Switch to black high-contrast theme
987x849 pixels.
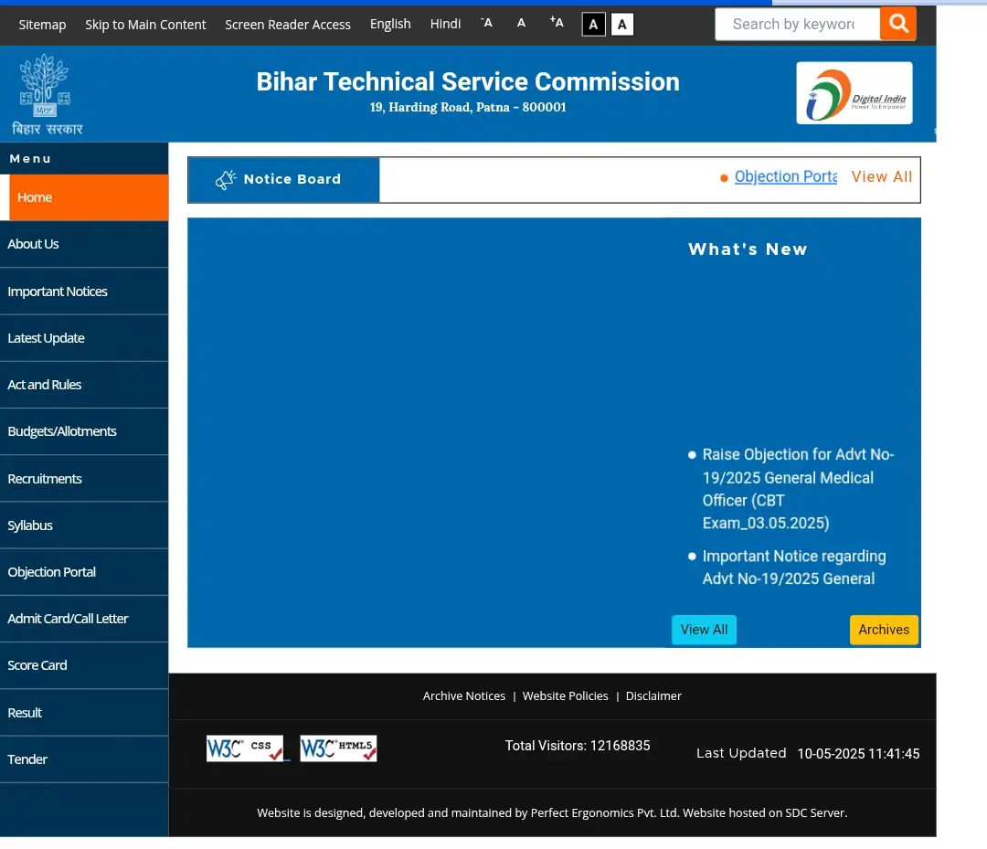click(593, 25)
